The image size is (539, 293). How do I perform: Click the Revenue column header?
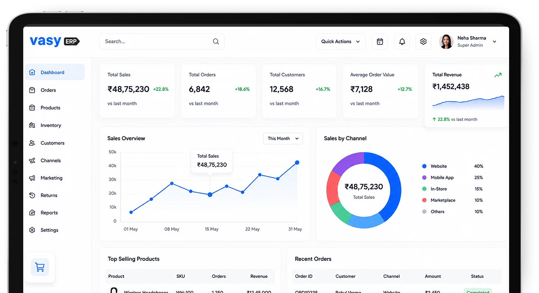tap(259, 276)
